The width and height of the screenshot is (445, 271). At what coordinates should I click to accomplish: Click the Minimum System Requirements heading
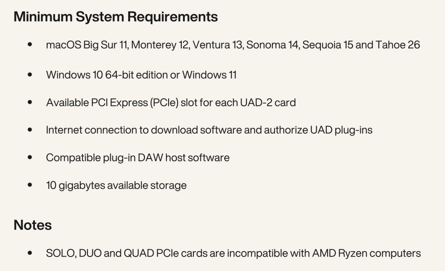pyautogui.click(x=115, y=17)
